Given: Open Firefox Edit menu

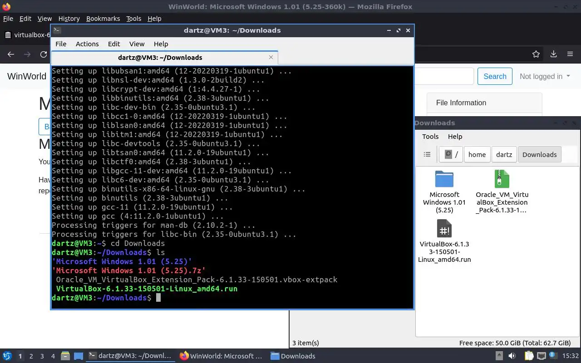Looking at the screenshot, I should (25, 19).
